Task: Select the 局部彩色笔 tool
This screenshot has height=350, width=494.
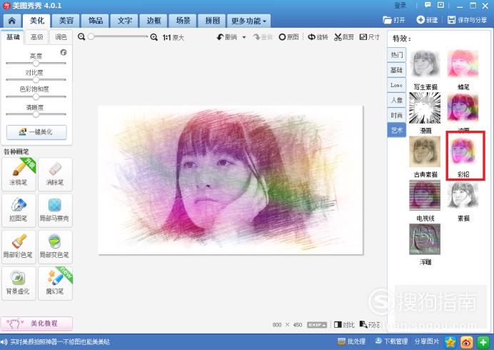Action: pyautogui.click(x=19, y=247)
